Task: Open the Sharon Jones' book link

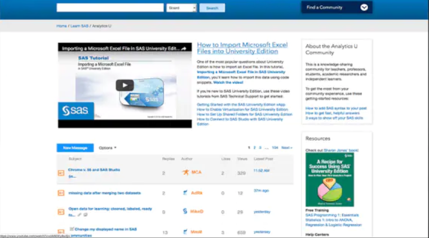Action: [x=341, y=150]
